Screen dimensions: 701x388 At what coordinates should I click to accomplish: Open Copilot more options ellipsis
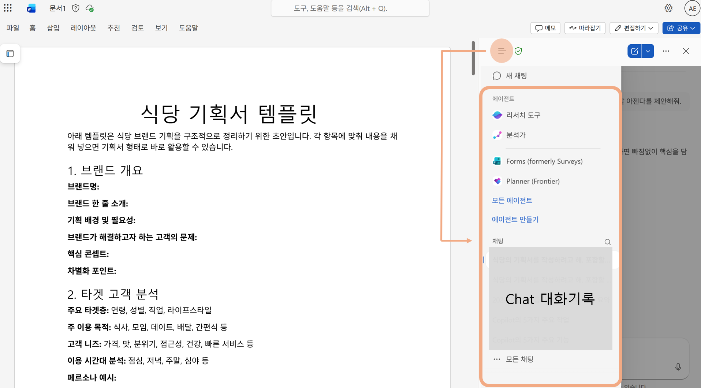(666, 51)
